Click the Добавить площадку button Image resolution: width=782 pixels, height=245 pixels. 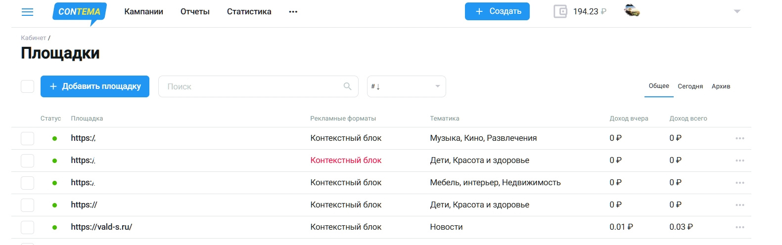click(x=95, y=86)
